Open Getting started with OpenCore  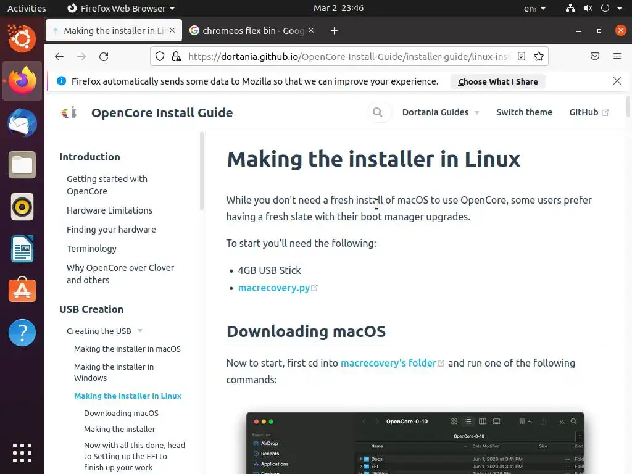pyautogui.click(x=107, y=185)
